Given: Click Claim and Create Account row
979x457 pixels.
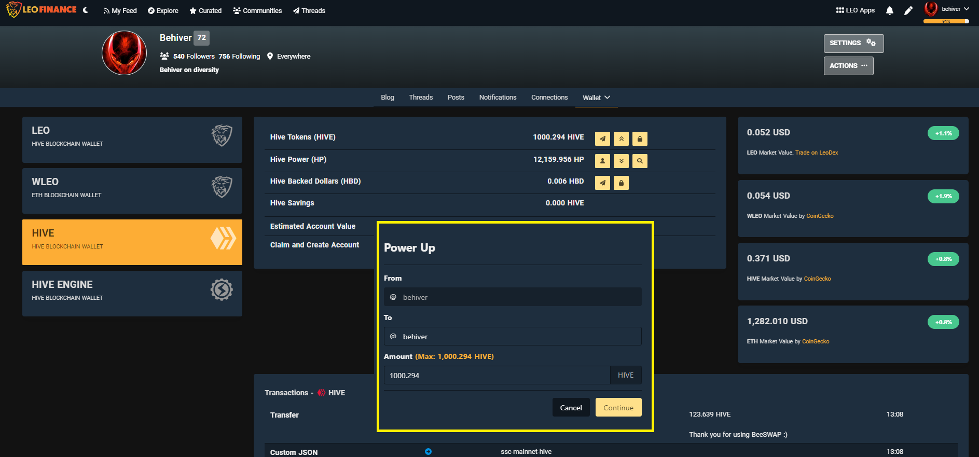Looking at the screenshot, I should tap(314, 245).
